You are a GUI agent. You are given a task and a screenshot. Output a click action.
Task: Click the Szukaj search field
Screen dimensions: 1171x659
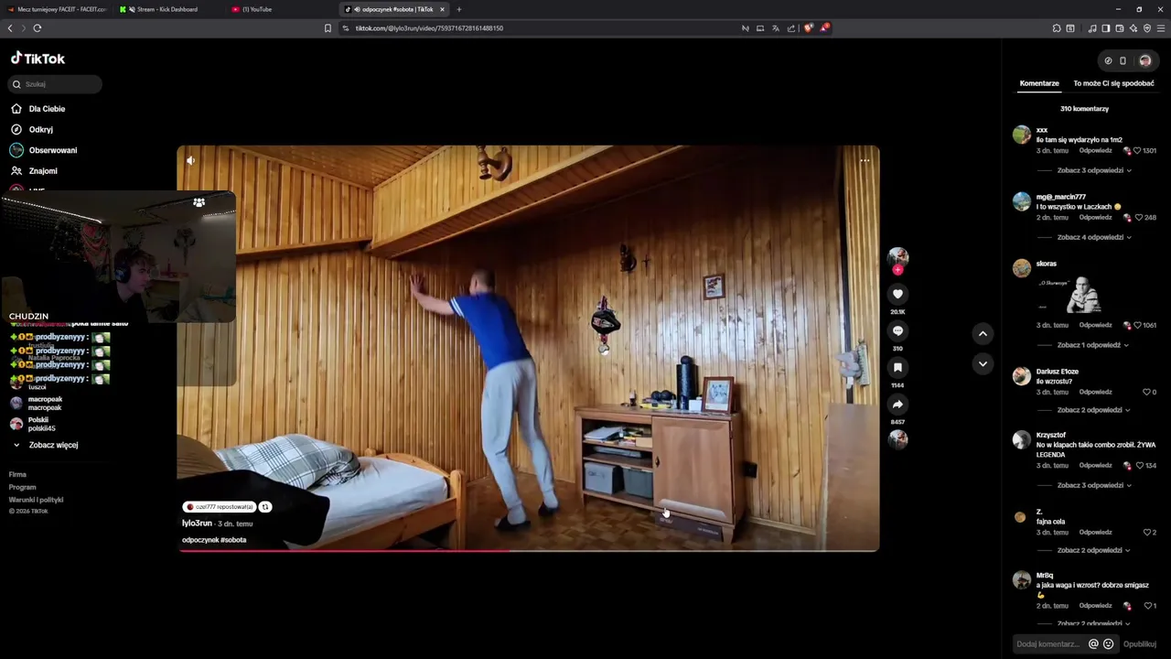(x=56, y=84)
